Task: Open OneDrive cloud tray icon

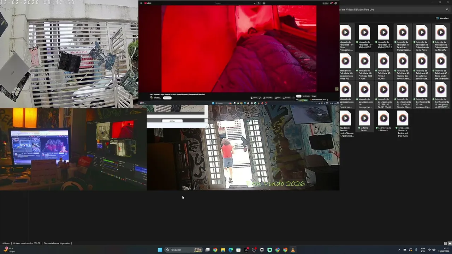Action: click(405, 250)
